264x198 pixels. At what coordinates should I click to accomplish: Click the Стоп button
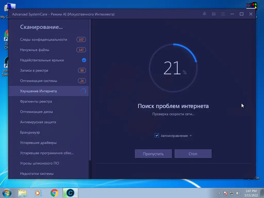click(x=193, y=154)
